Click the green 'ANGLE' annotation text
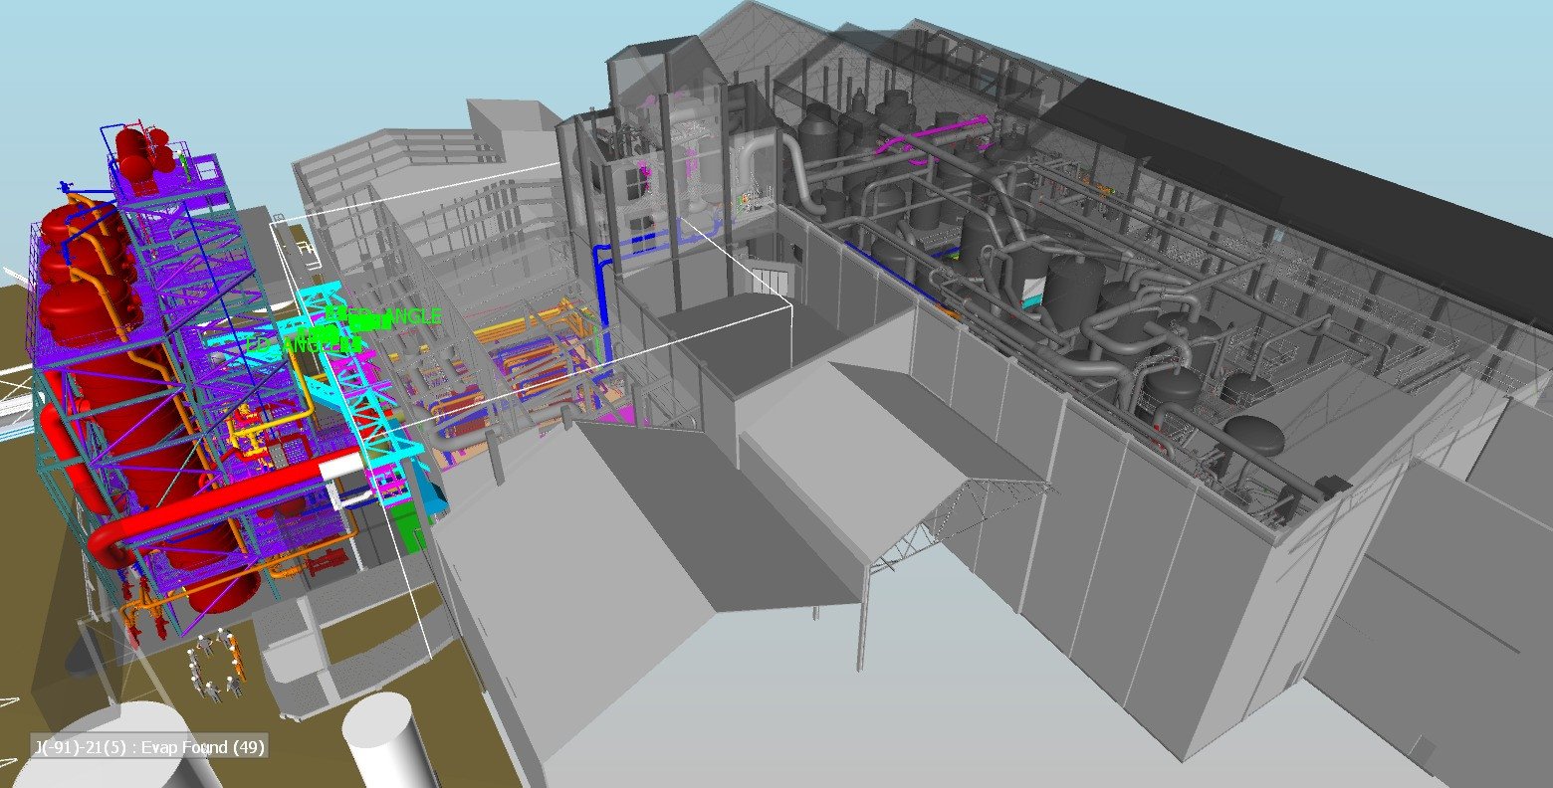The height and width of the screenshot is (788, 1553). (406, 316)
